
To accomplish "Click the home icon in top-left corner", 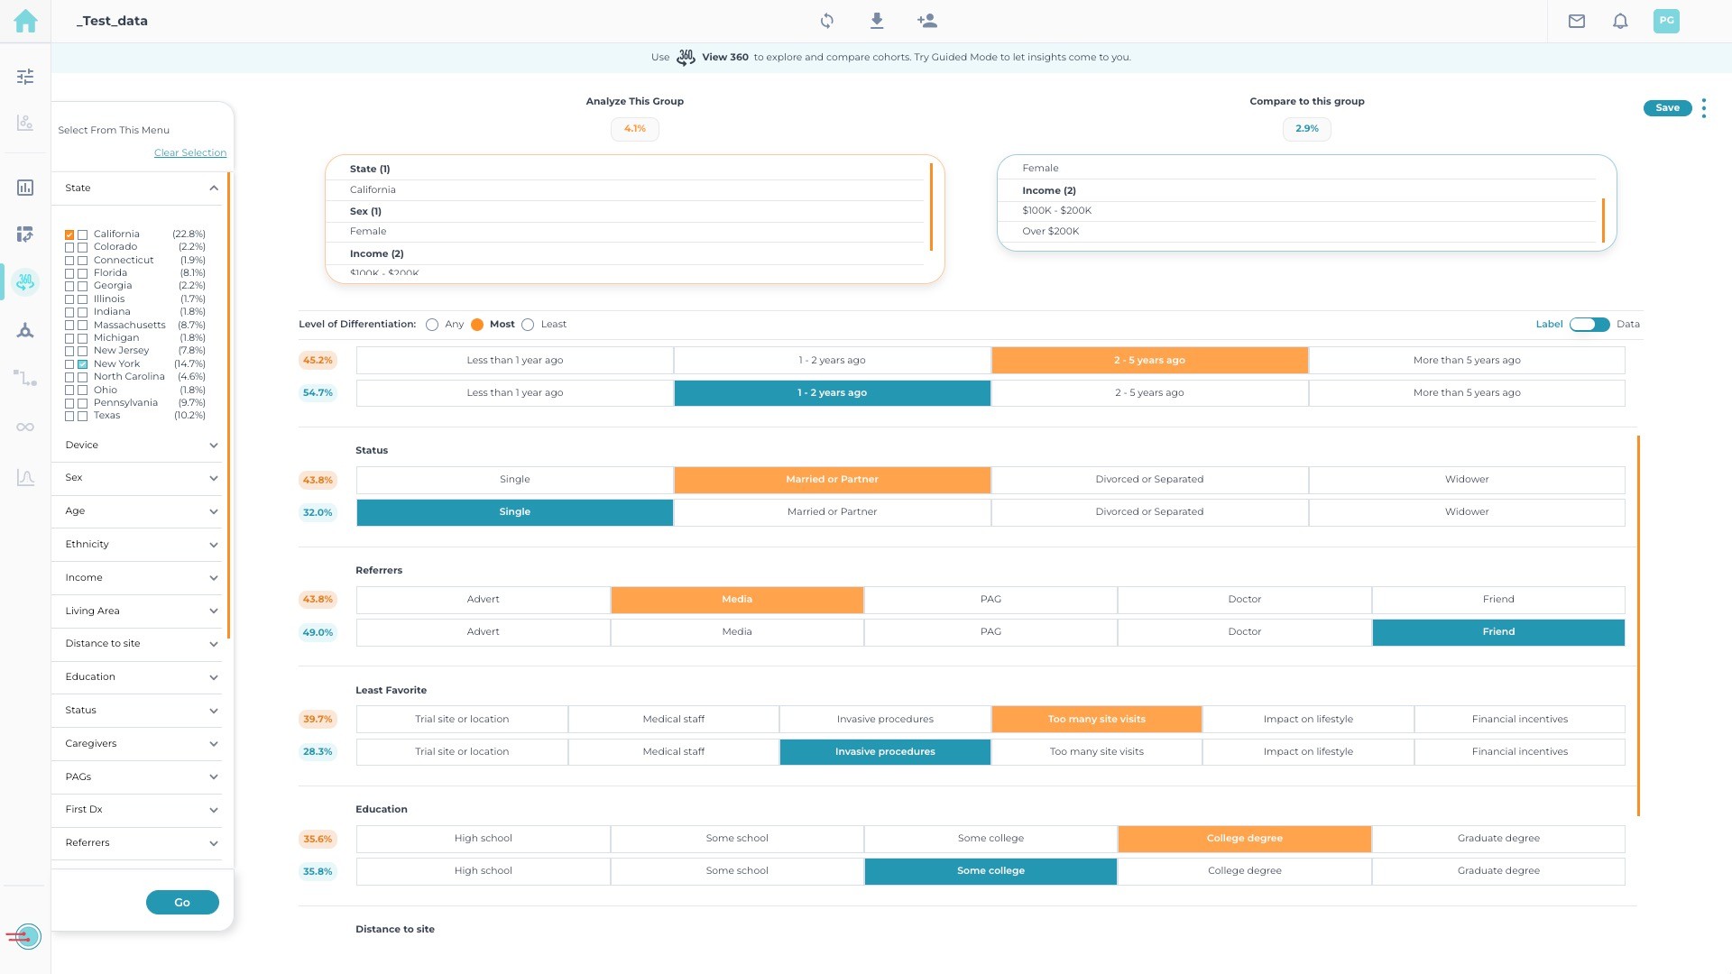I will [x=25, y=21].
